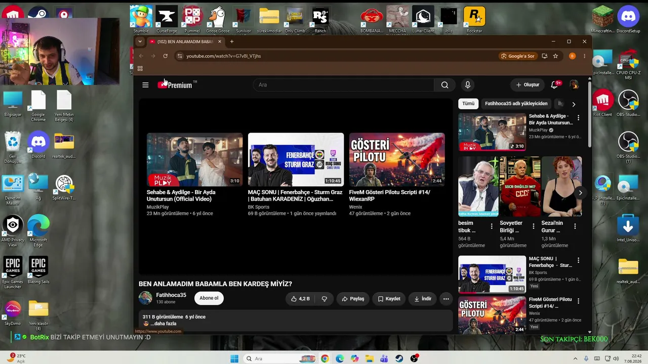Viewport: 648px width, 364px height.
Task: Select Fatihhoca35 adlı yükleyiciden chip
Action: point(516,104)
